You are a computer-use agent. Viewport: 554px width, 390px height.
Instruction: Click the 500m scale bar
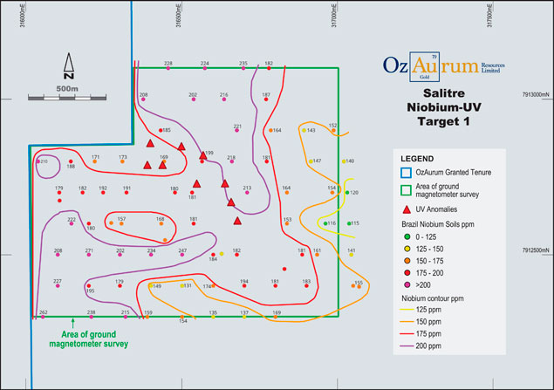coord(67,96)
